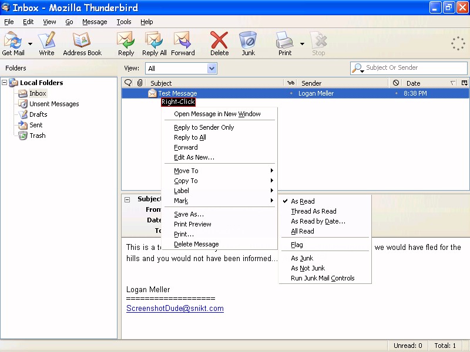Open the View filter dropdown
The height and width of the screenshot is (352, 470).
(211, 68)
